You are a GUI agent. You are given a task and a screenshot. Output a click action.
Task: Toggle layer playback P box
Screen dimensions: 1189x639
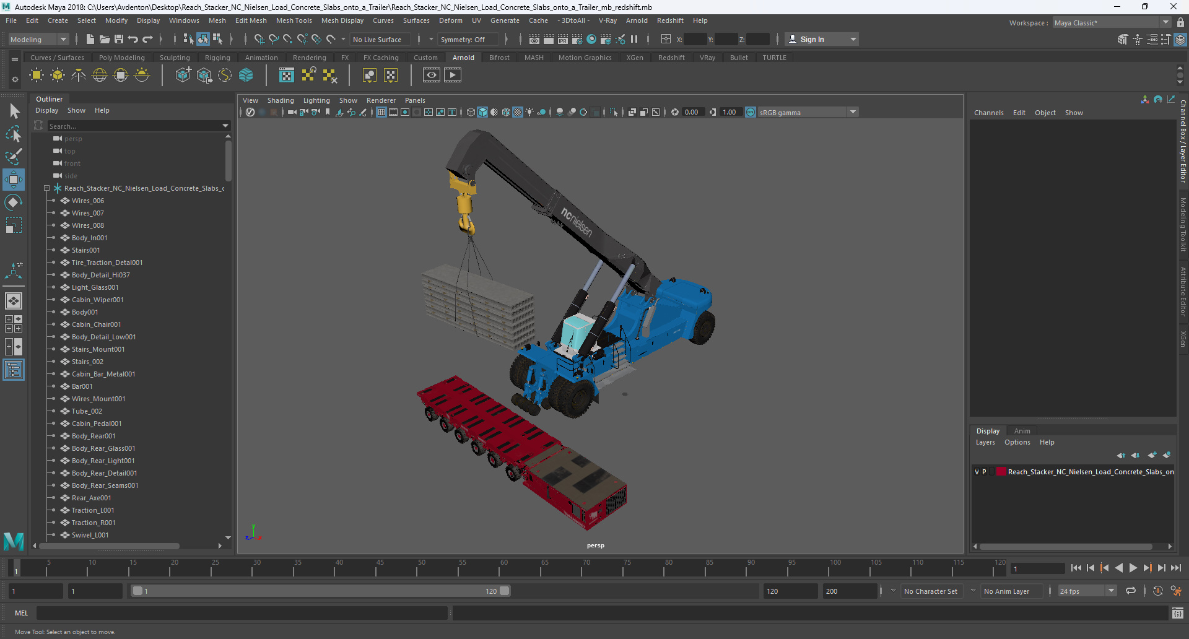click(x=984, y=472)
